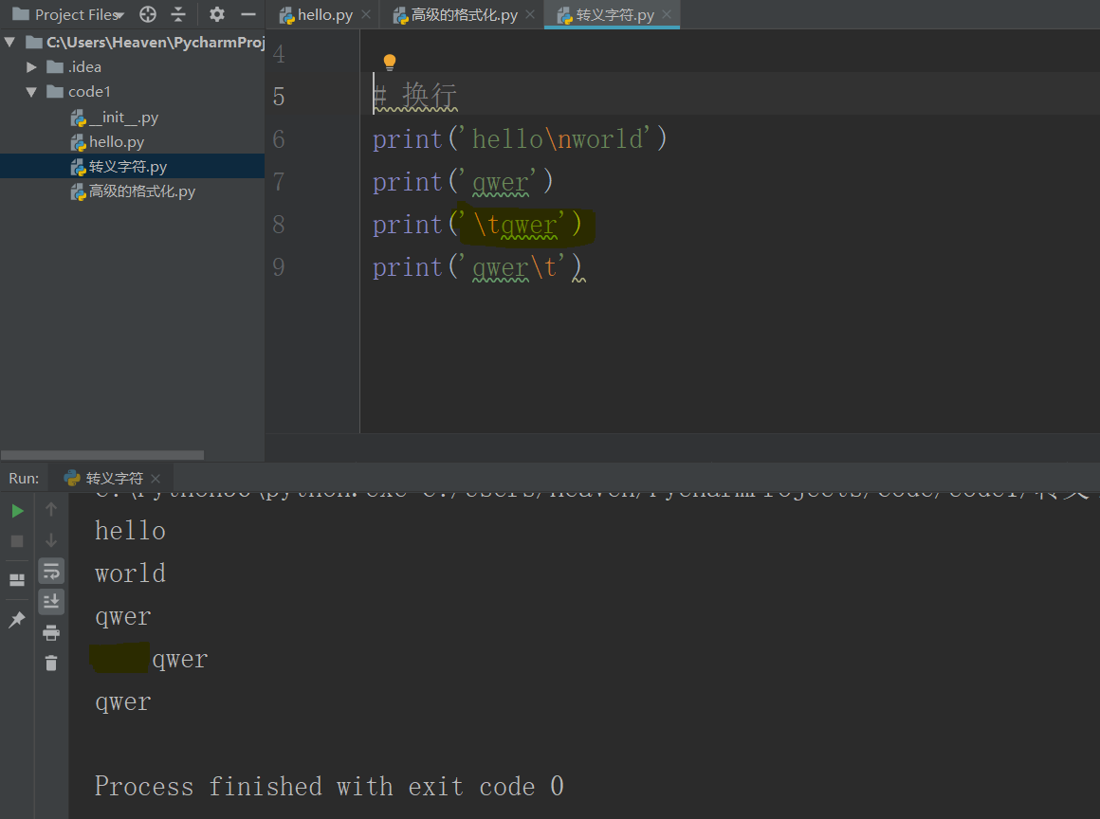Screen dimensions: 1100x819
Task: Click the stop process square button
Action: (x=17, y=541)
